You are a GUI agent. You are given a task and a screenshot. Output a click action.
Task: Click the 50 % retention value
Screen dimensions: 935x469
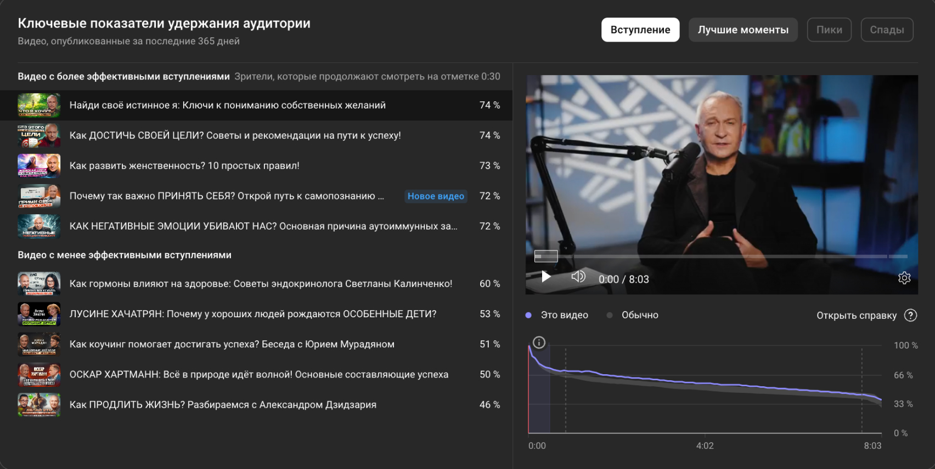tap(489, 374)
